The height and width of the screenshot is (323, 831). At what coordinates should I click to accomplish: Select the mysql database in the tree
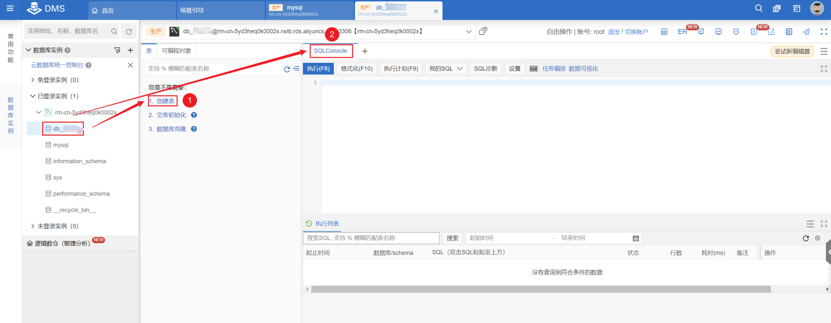(x=61, y=145)
